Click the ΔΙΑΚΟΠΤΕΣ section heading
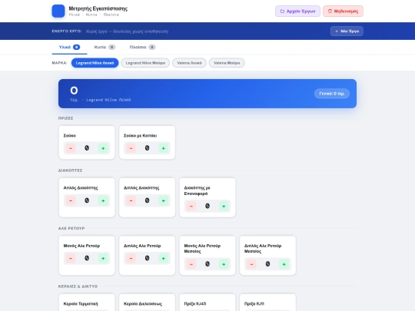 (x=71, y=170)
